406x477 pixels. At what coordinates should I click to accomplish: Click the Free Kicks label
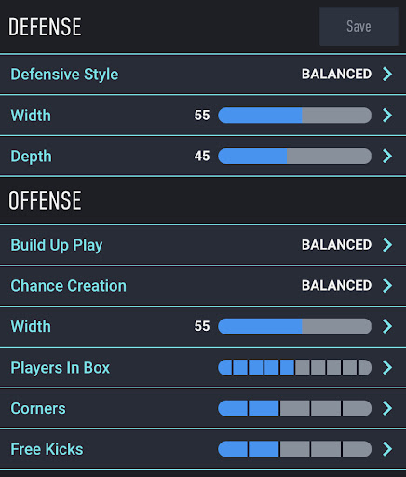coord(47,449)
